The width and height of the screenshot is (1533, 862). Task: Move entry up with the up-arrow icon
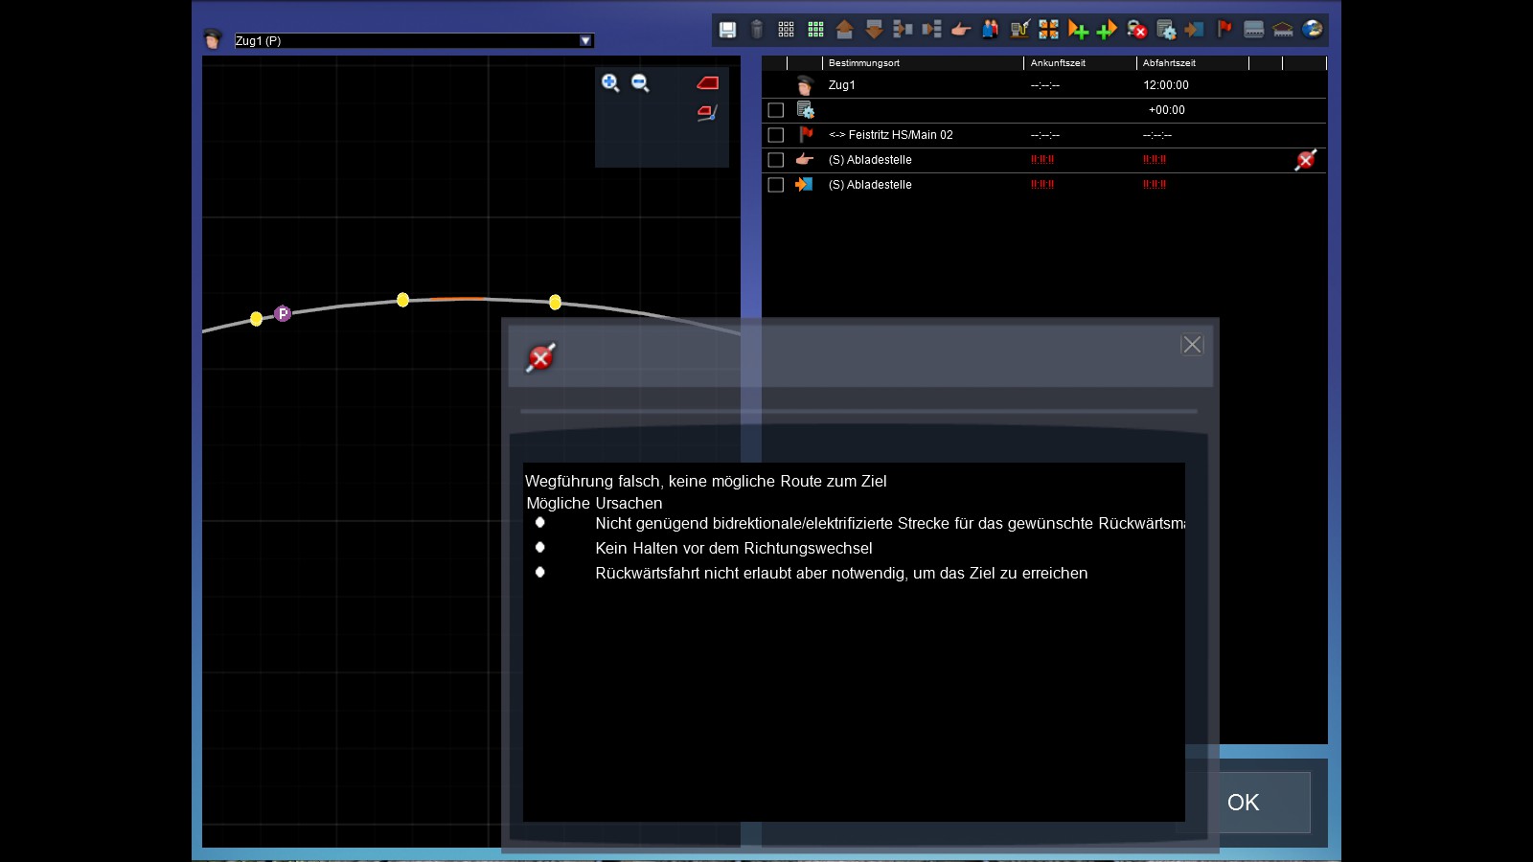(x=844, y=30)
